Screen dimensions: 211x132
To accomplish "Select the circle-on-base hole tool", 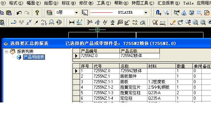I will point(52,22).
